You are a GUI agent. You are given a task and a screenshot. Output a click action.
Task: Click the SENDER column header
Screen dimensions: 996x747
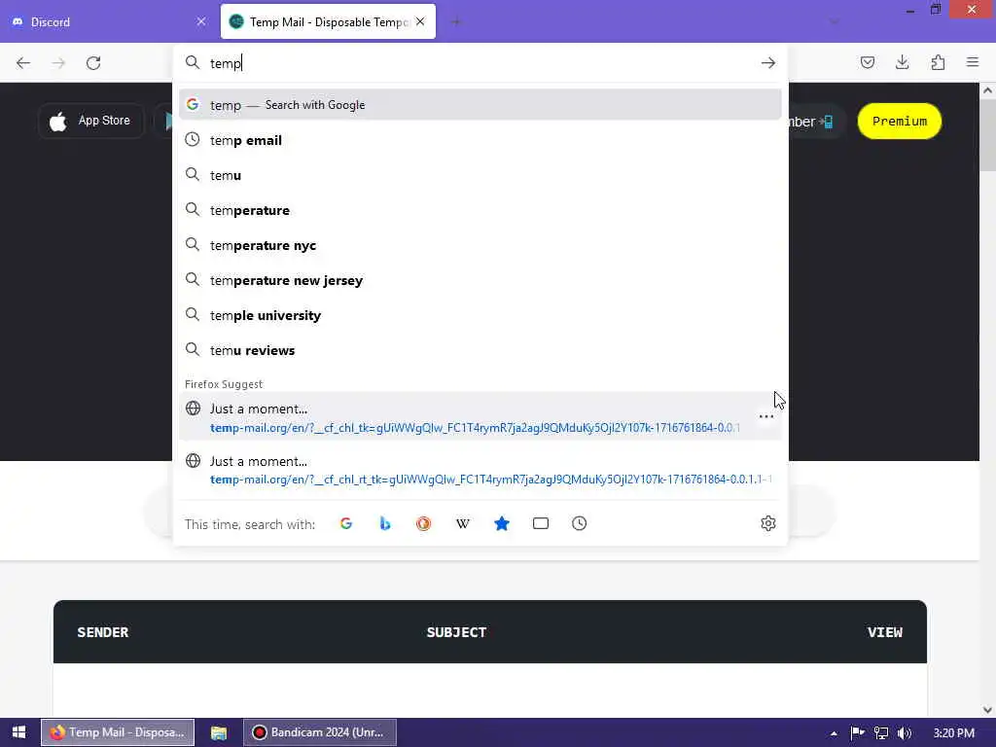(x=103, y=632)
